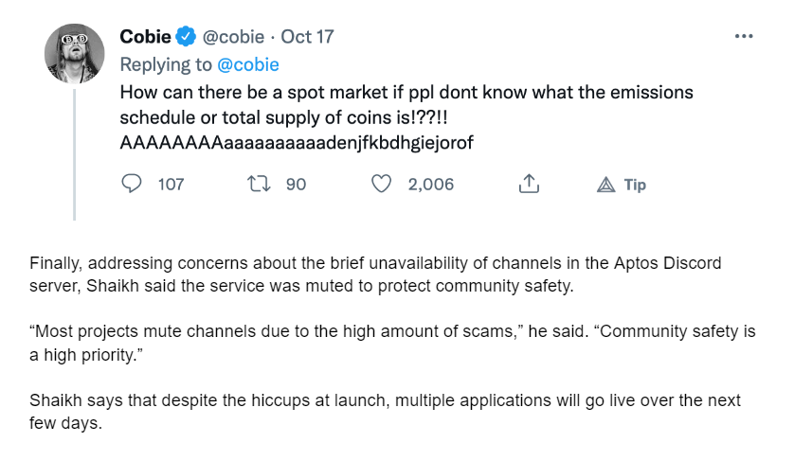Click the blue @cobie link after Replying to

click(x=248, y=64)
